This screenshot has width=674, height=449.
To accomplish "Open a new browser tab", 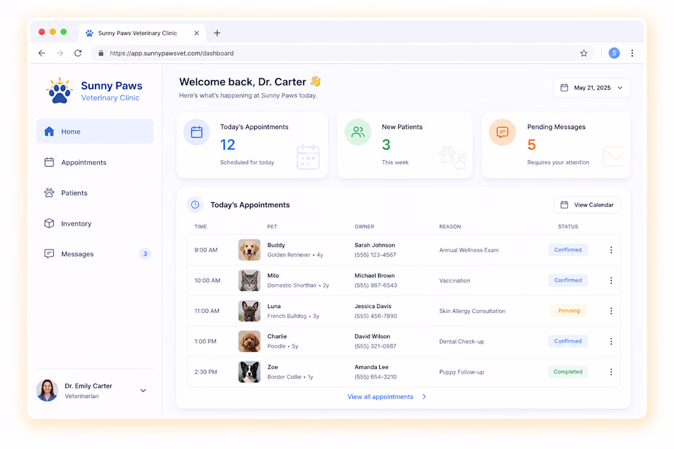I will point(217,33).
